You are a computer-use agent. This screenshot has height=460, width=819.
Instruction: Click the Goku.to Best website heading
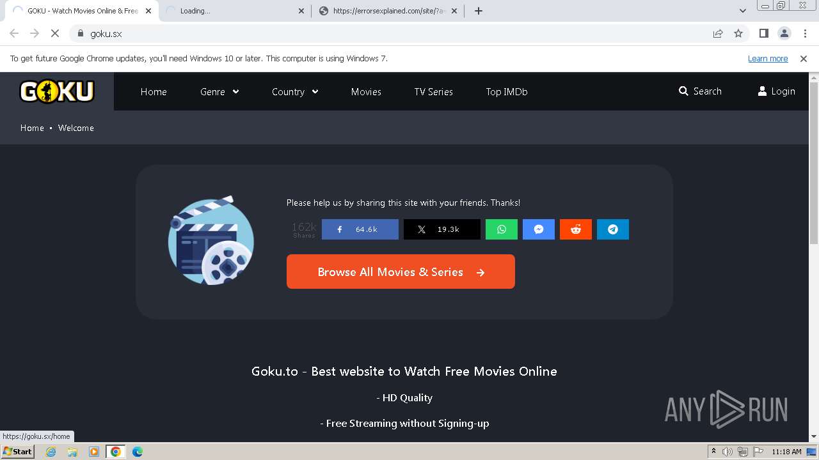pos(404,371)
